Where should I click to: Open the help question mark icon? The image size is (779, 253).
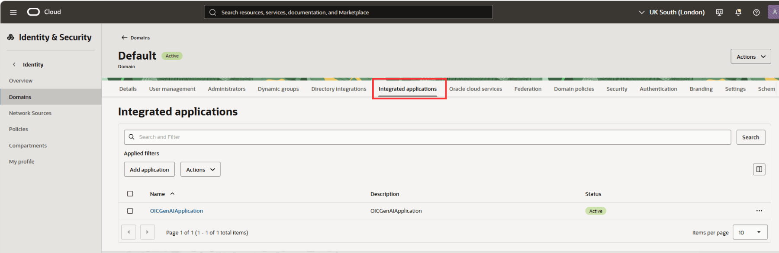tap(756, 12)
